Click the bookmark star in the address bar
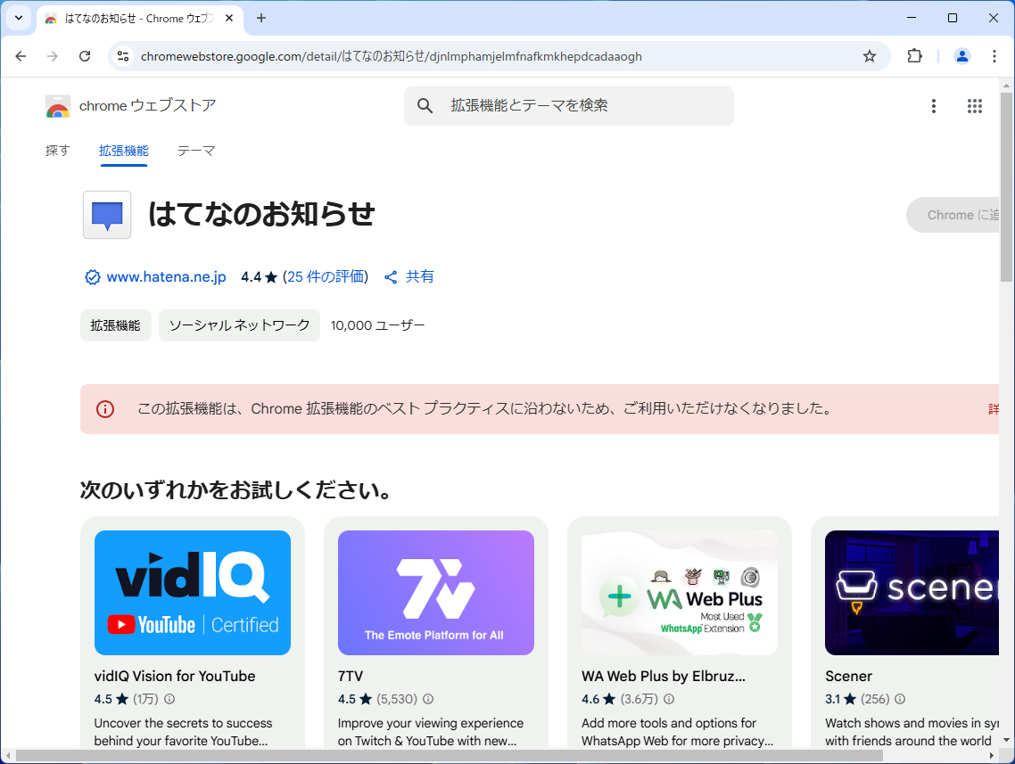The image size is (1015, 764). [x=869, y=55]
